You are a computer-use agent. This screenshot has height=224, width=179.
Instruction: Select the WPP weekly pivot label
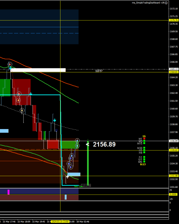99,71
